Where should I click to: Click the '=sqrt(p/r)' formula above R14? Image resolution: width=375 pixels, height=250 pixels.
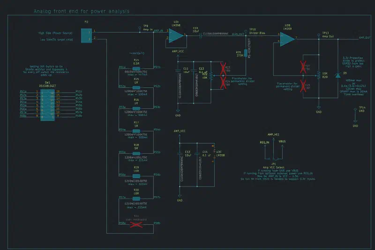pyautogui.click(x=136, y=53)
